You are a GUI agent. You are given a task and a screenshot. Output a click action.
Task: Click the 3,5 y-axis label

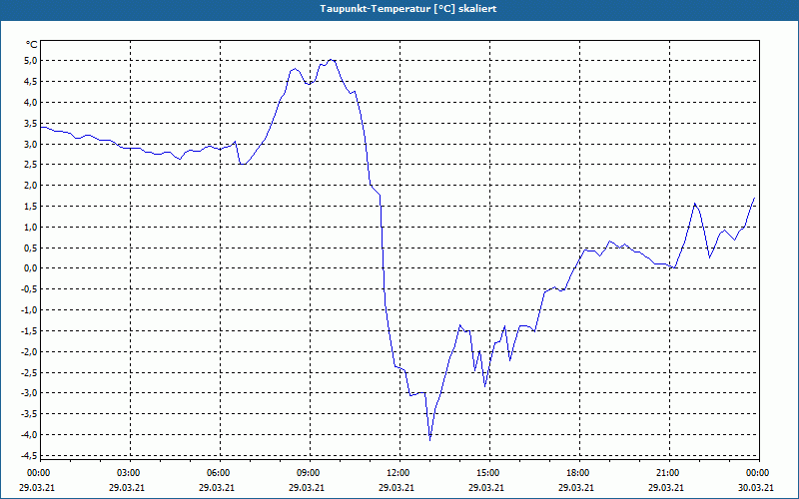click(x=31, y=123)
